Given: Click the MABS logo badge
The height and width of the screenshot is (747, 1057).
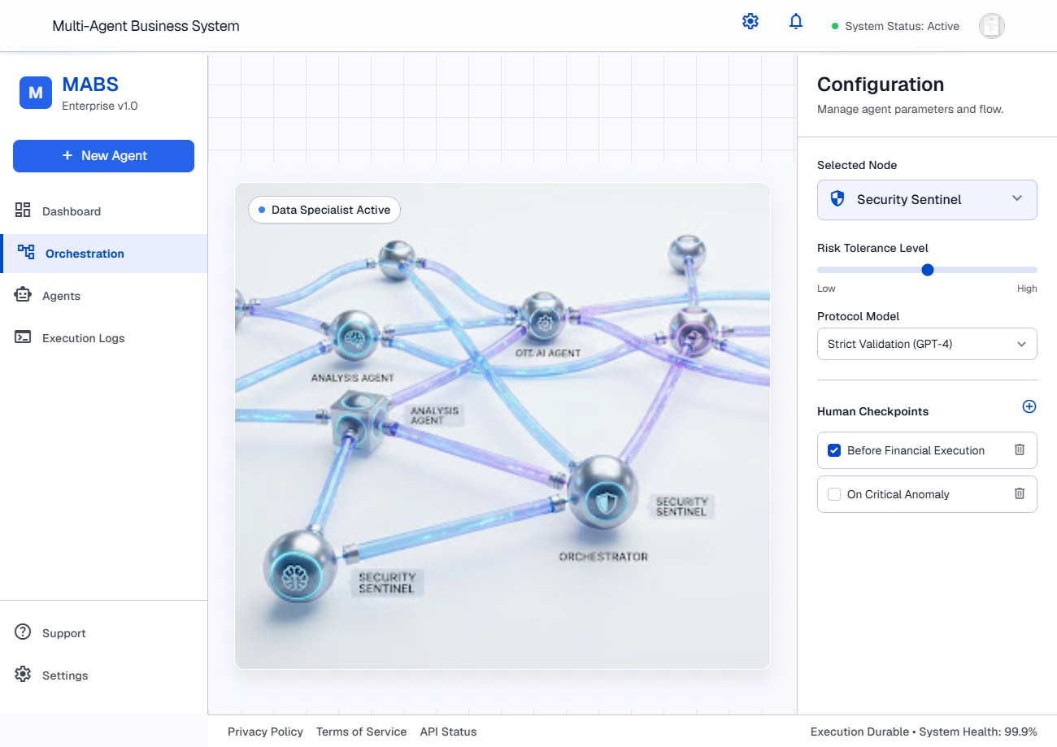Looking at the screenshot, I should pos(36,93).
